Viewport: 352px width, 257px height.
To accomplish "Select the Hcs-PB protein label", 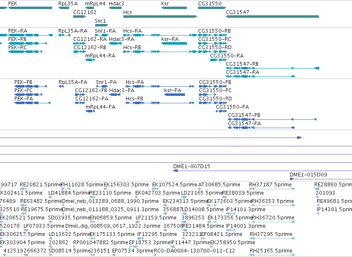I will 134,99.
